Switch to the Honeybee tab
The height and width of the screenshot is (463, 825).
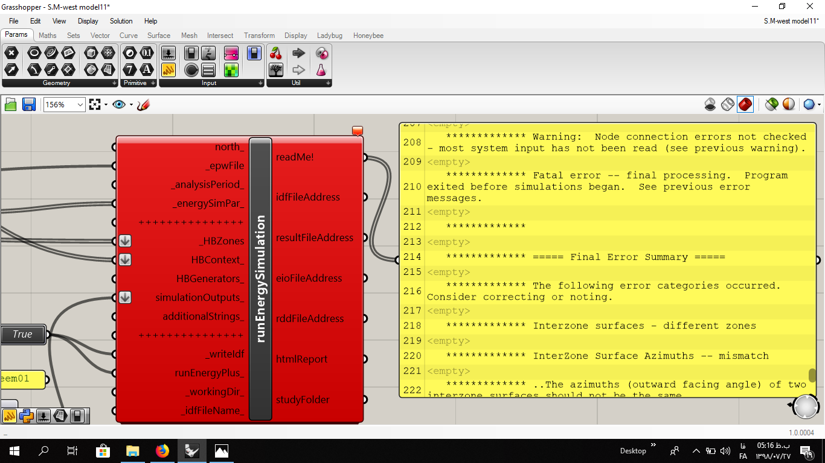[368, 36]
